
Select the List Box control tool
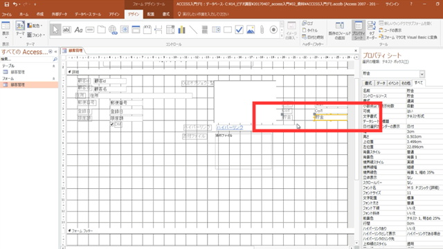[216, 30]
